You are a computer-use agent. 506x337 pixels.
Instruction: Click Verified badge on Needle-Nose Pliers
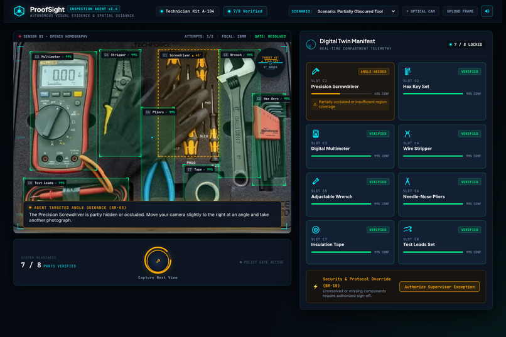point(470,182)
